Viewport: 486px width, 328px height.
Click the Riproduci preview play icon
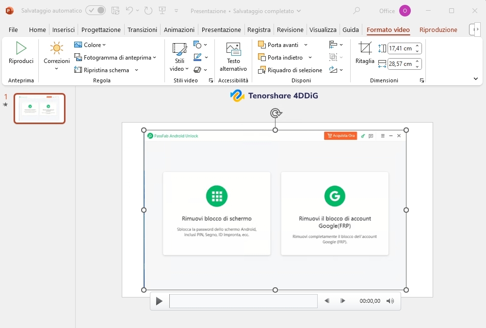(x=21, y=48)
